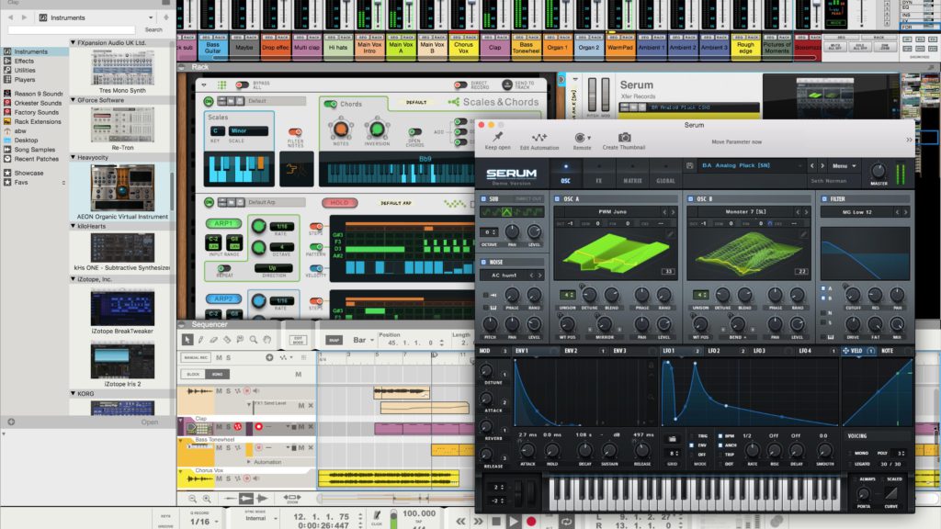Collapse the FXpansion Audio UK Ltd. group
Image resolution: width=941 pixels, height=529 pixels.
[74, 42]
